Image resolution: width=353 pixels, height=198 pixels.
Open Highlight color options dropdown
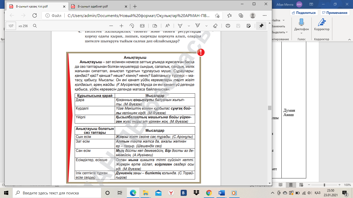point(206,26)
